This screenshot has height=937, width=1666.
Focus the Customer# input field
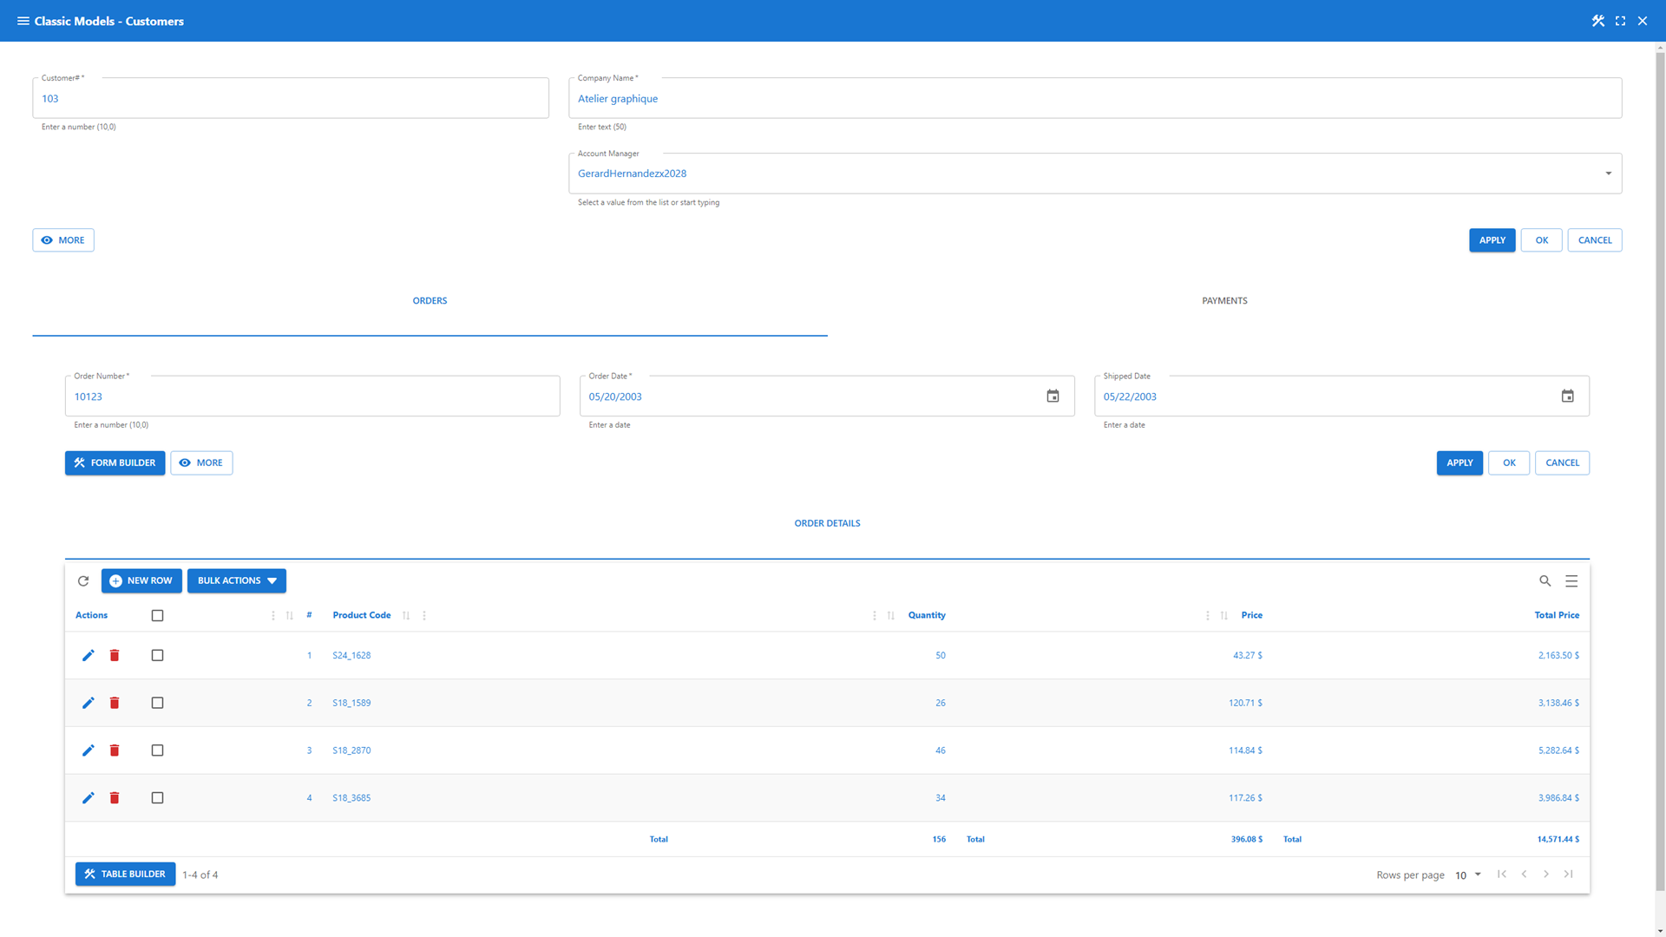(291, 98)
